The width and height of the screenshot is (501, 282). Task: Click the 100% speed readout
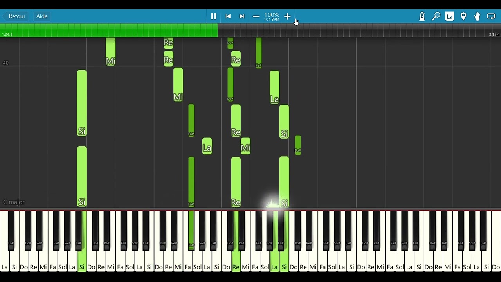point(272,15)
